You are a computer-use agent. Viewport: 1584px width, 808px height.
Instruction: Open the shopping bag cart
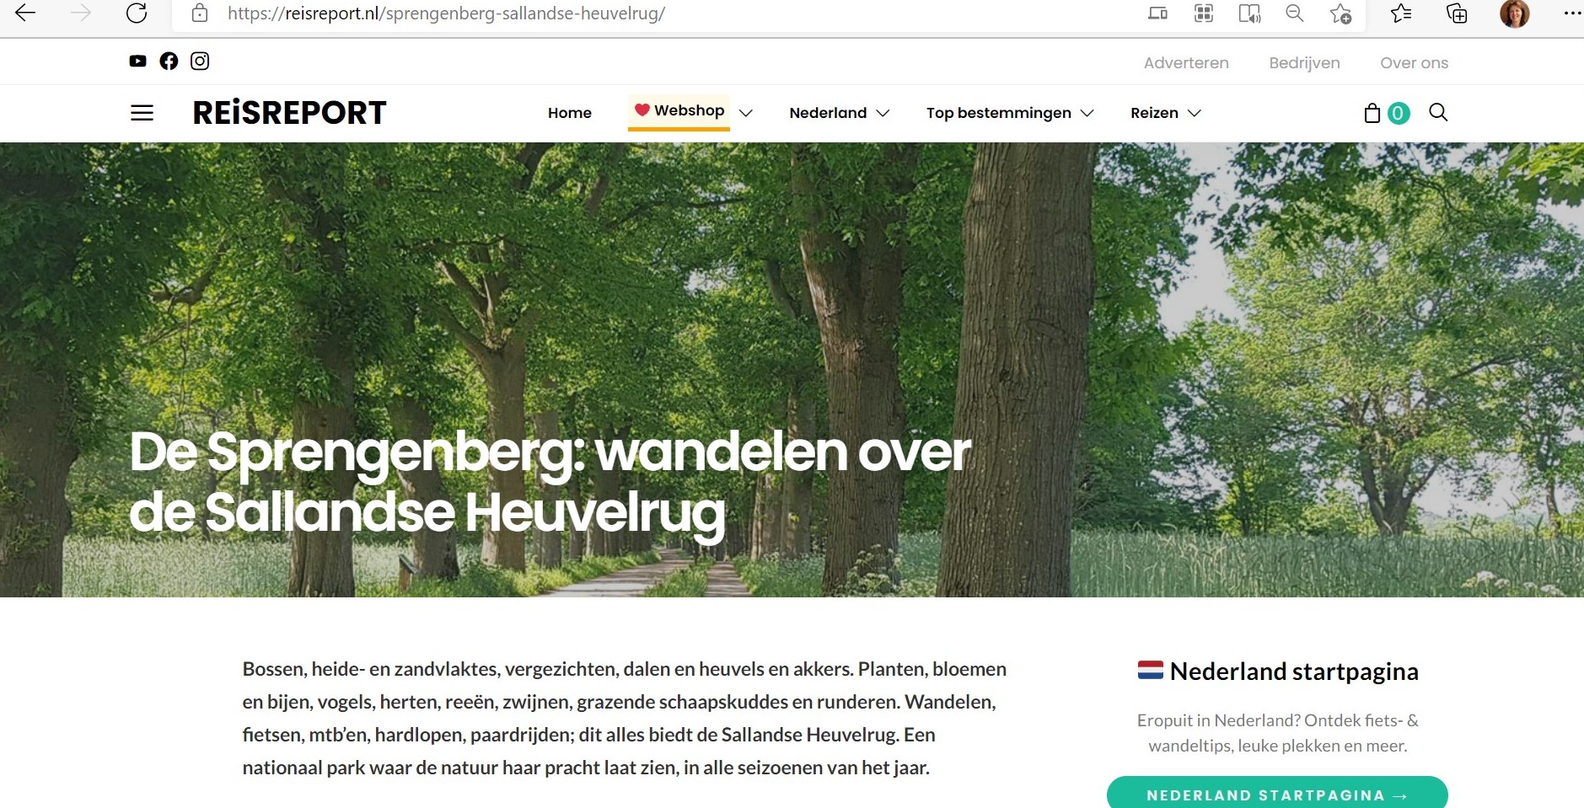[x=1372, y=113]
